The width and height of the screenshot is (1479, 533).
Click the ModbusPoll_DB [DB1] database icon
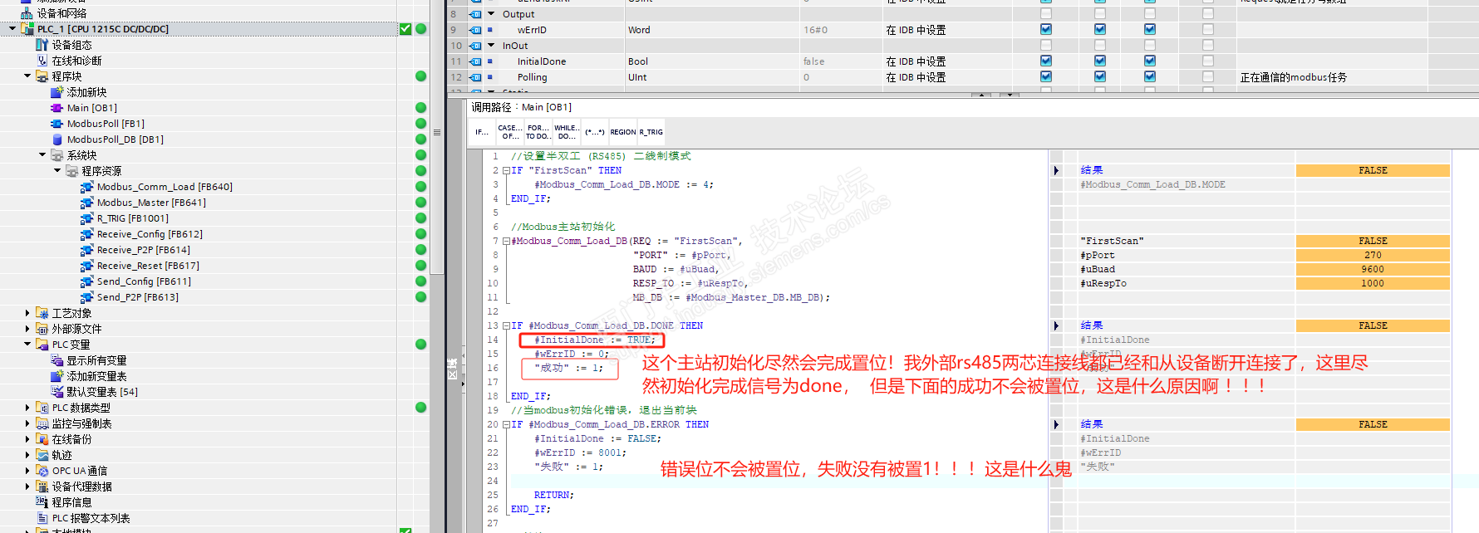pyautogui.click(x=57, y=139)
